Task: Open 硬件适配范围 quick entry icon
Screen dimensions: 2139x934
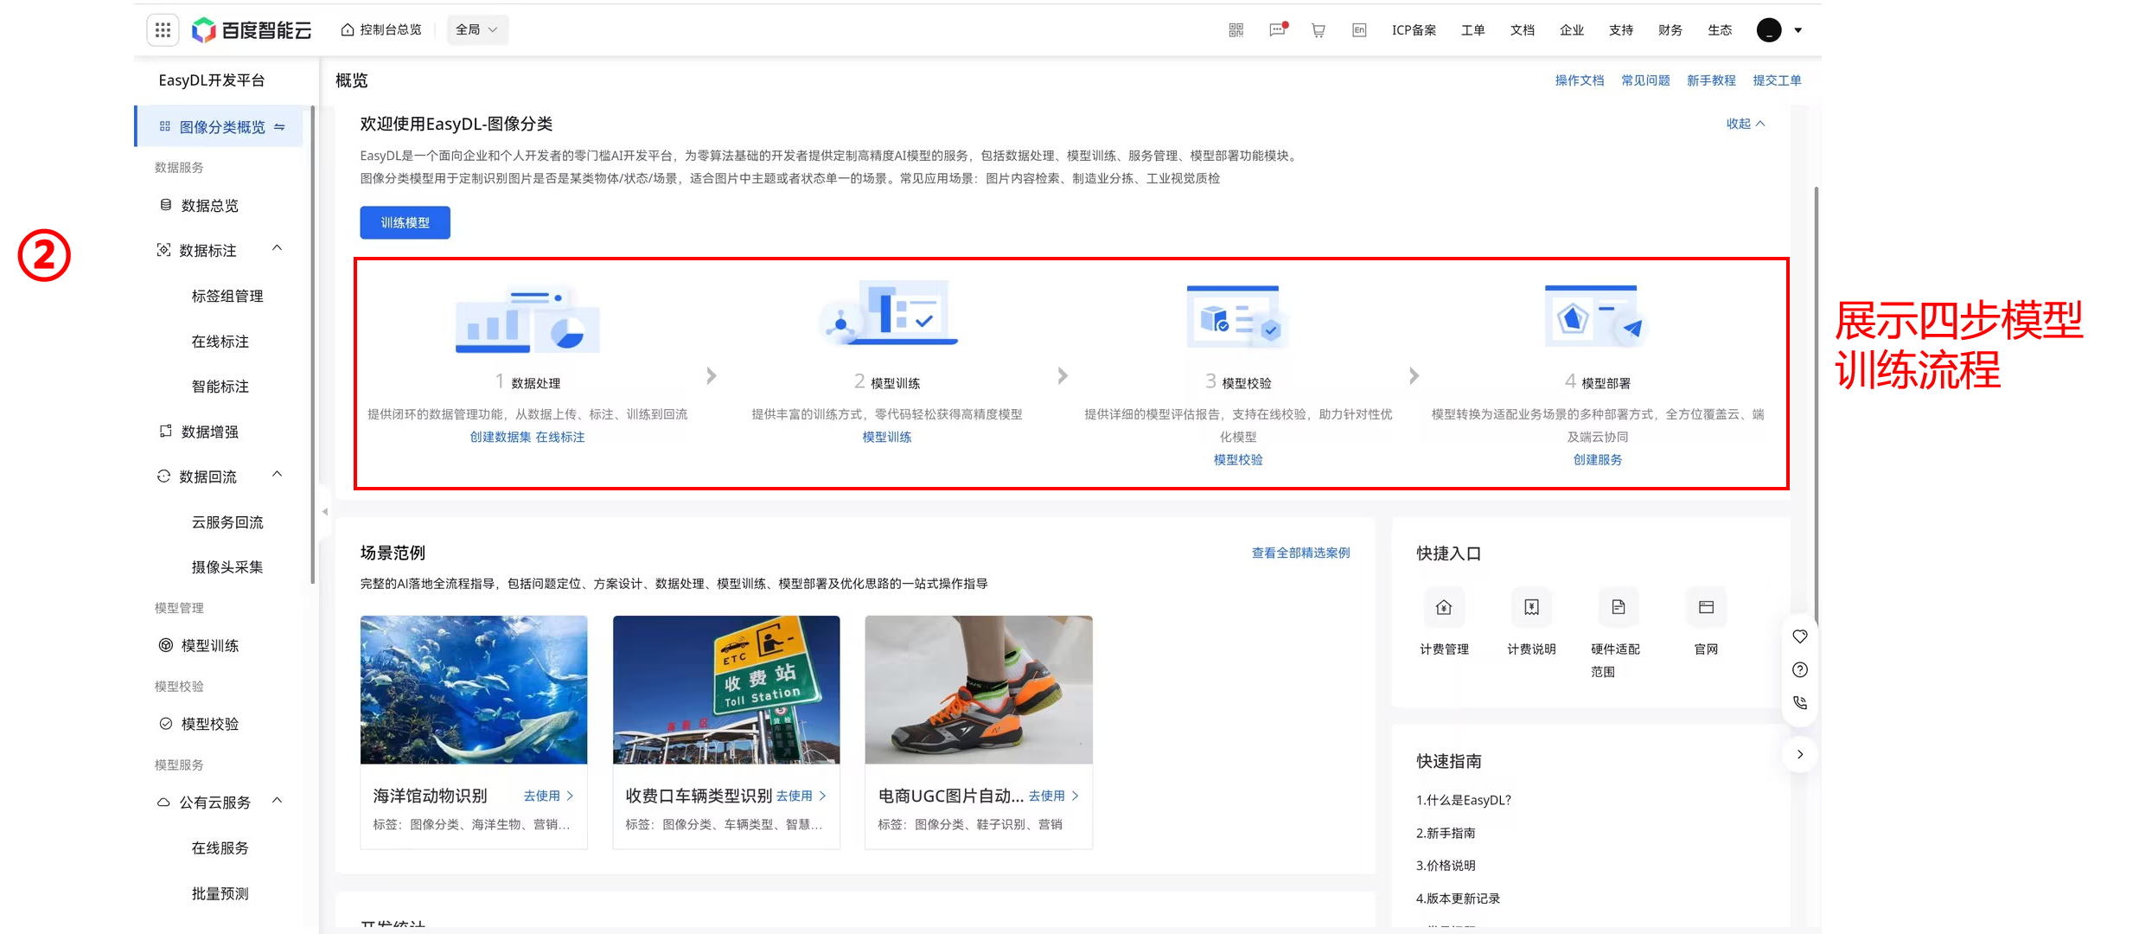Action: click(1618, 607)
